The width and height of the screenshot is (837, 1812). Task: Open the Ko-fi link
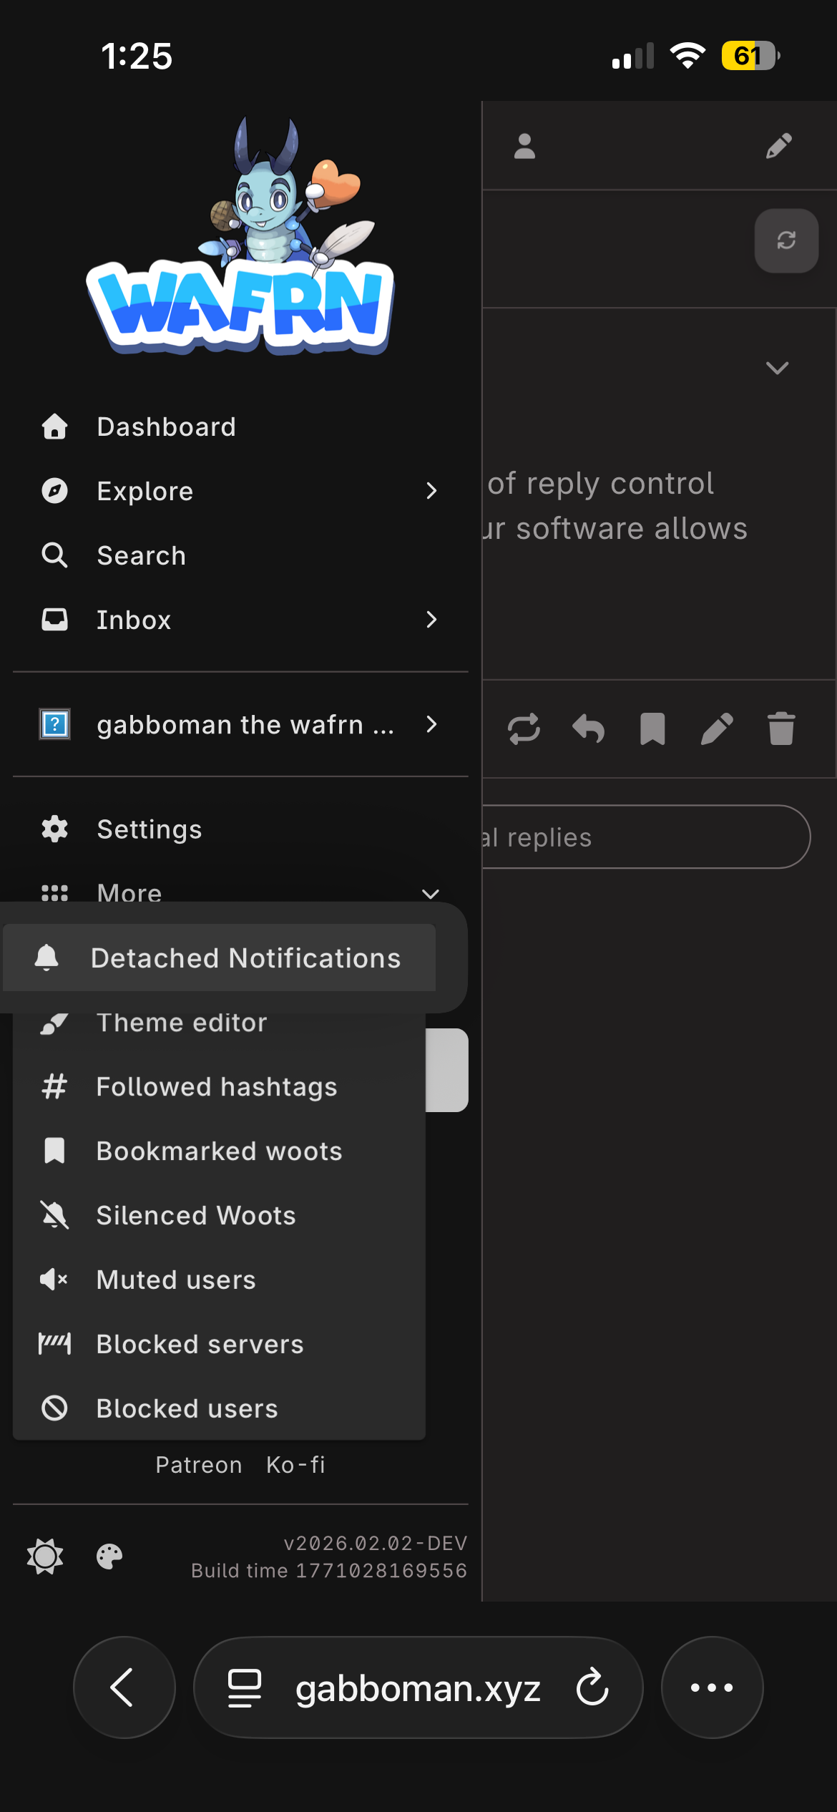(x=295, y=1465)
